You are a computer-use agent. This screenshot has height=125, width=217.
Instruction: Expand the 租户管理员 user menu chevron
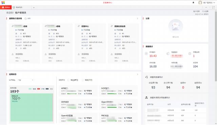pyautogui.click(x=214, y=3)
